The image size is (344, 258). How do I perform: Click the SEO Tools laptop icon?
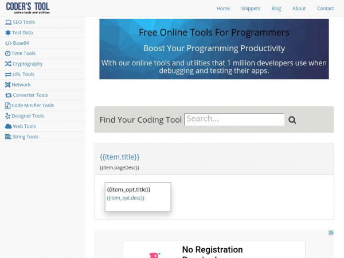9,22
